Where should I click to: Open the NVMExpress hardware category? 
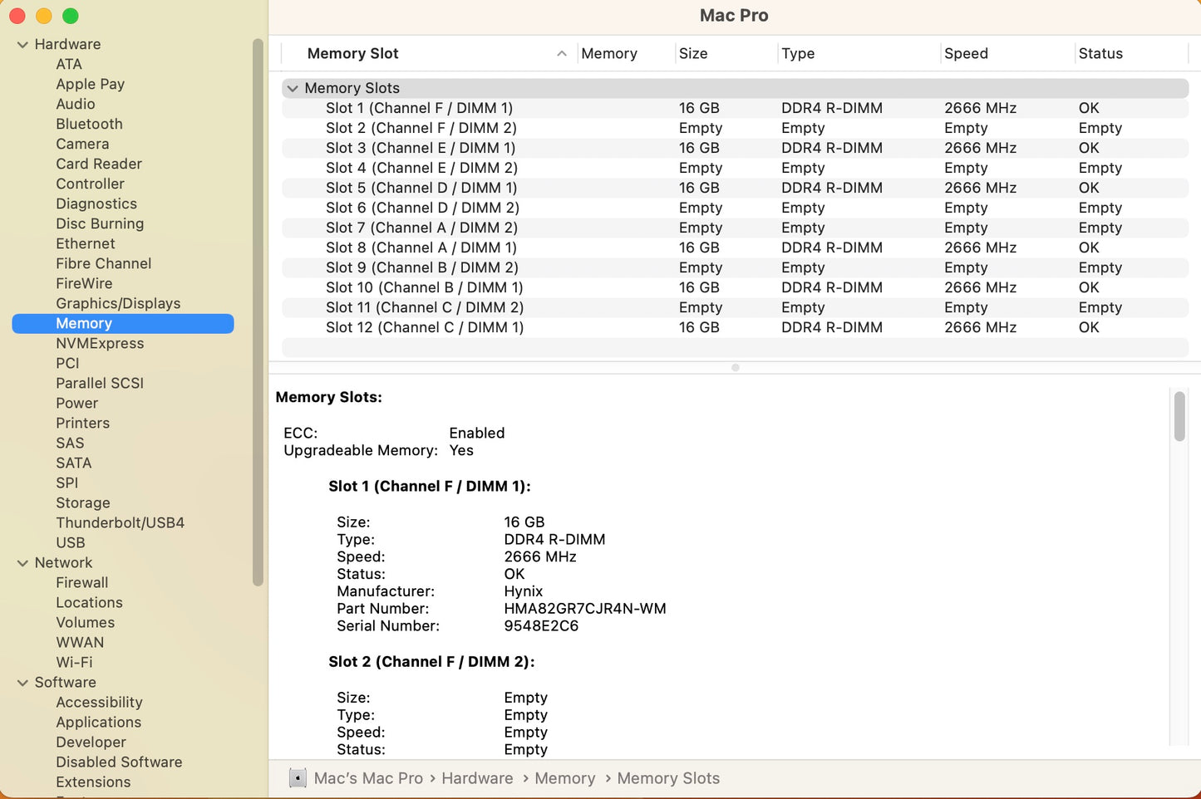tap(100, 344)
